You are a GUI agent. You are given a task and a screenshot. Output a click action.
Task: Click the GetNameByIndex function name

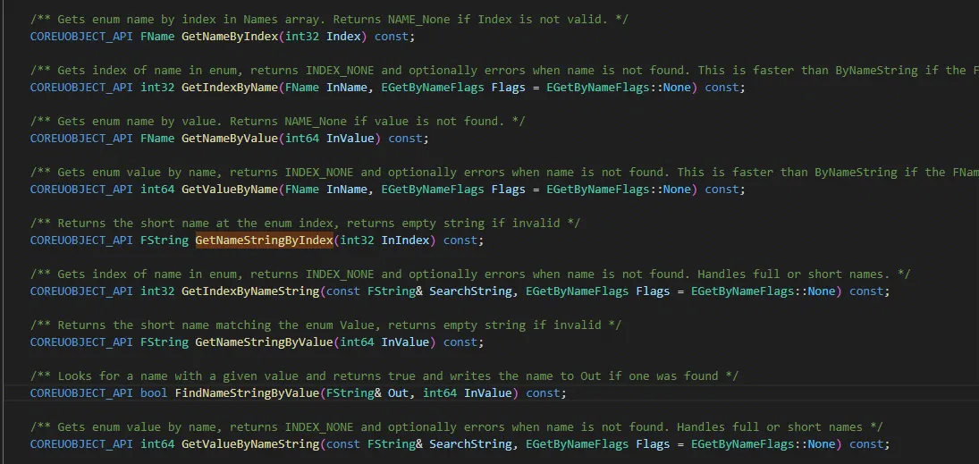point(229,37)
